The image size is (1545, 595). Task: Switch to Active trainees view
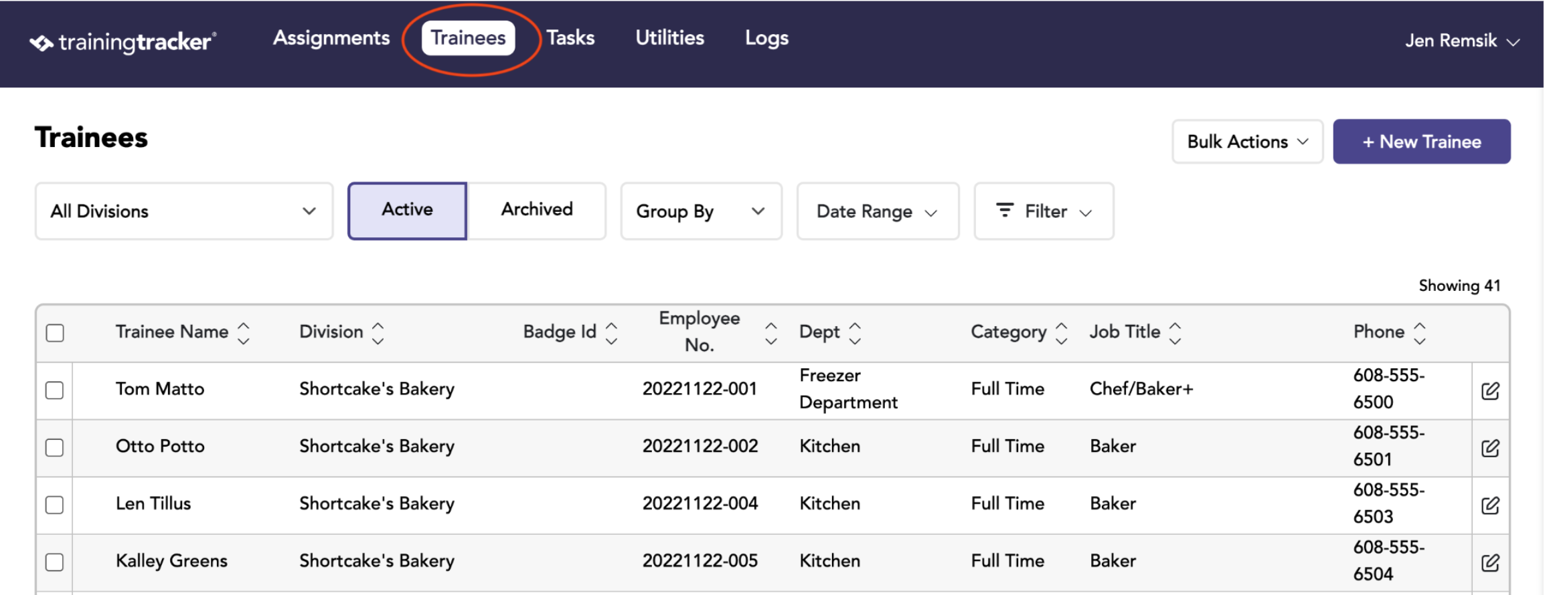[407, 211]
